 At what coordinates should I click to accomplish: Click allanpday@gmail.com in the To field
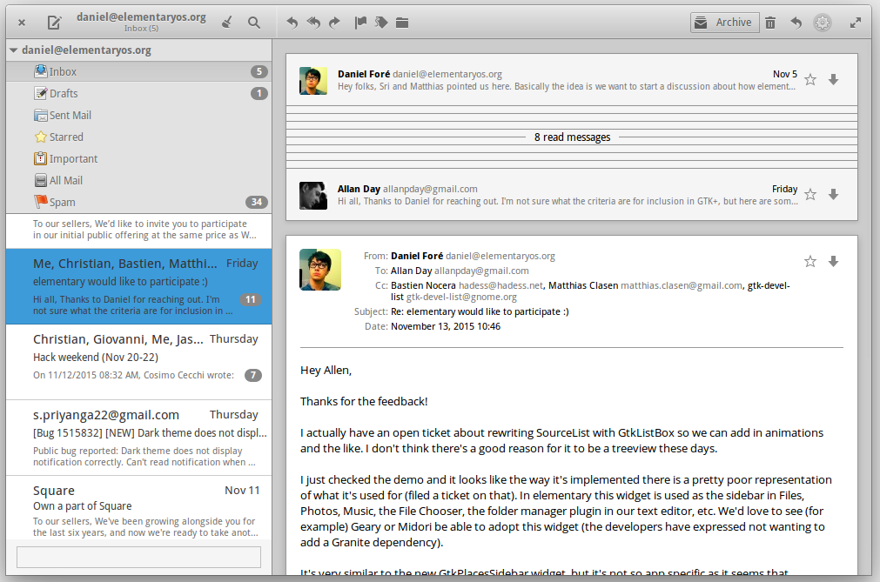[481, 271]
